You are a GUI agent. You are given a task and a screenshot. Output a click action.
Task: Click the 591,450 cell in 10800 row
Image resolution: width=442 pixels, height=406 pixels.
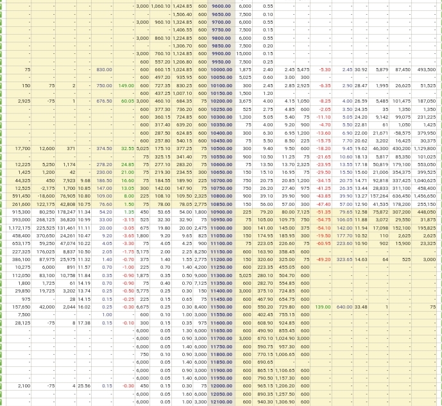point(21,196)
